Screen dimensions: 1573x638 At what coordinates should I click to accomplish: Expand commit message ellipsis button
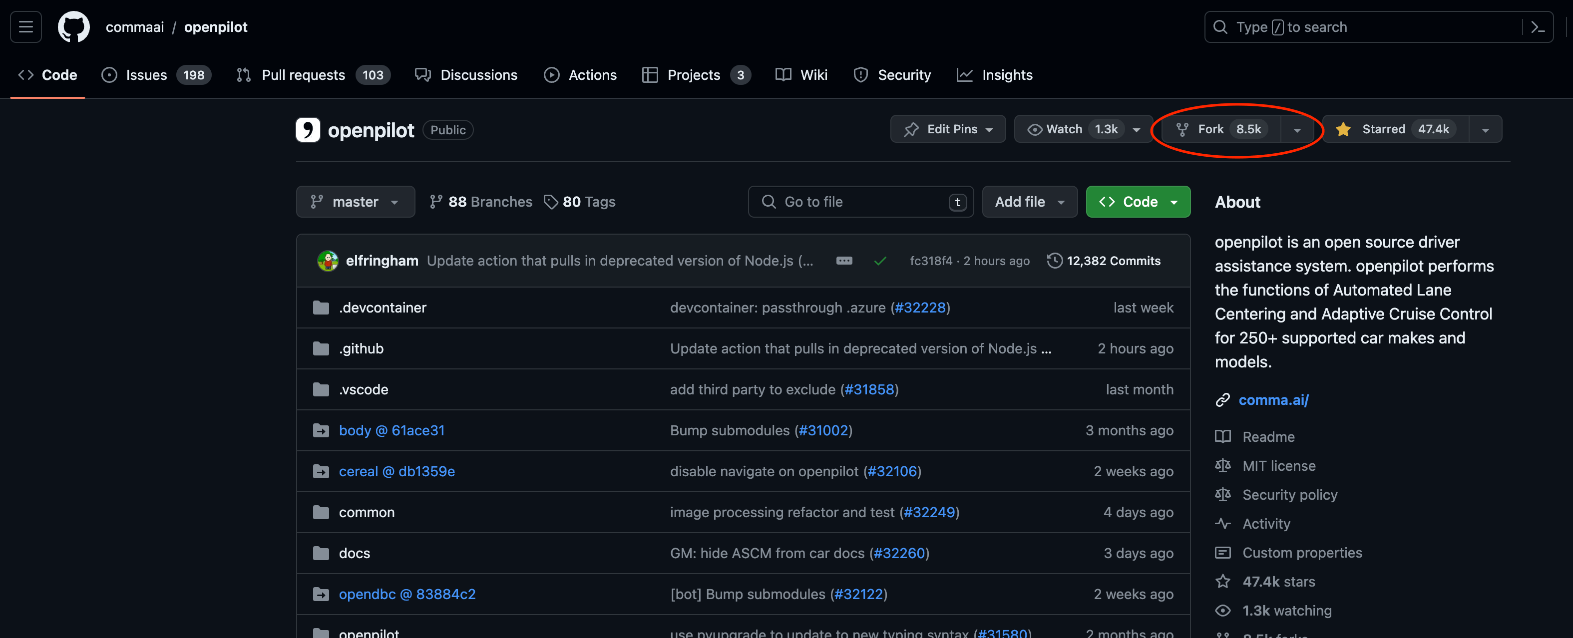click(844, 261)
